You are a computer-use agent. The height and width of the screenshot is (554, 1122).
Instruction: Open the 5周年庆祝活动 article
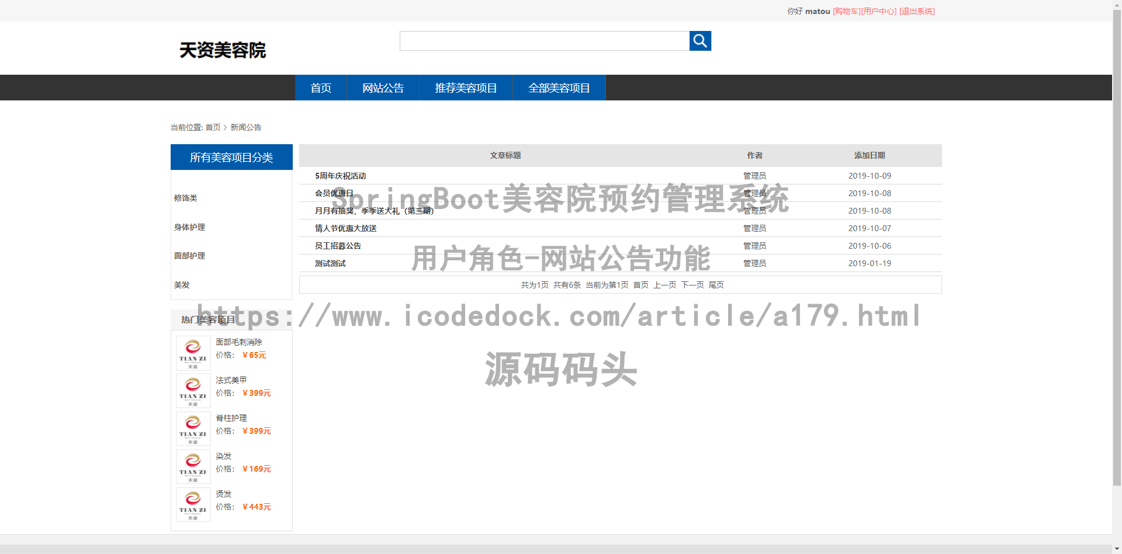tap(341, 176)
